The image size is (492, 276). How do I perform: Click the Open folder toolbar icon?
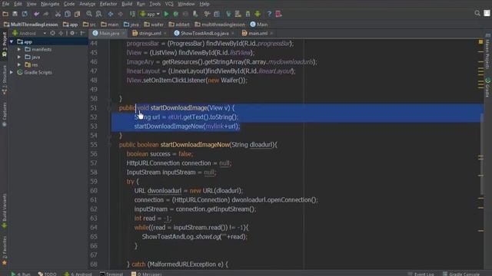click(5, 14)
